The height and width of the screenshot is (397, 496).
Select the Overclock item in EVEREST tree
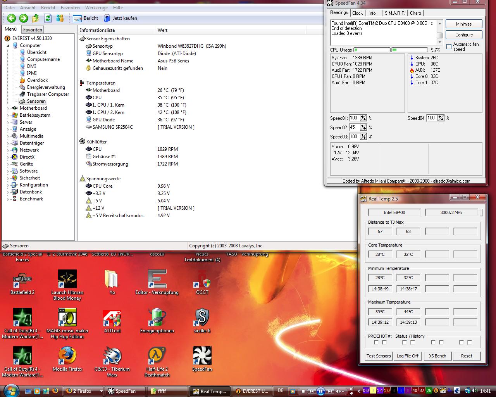point(37,80)
